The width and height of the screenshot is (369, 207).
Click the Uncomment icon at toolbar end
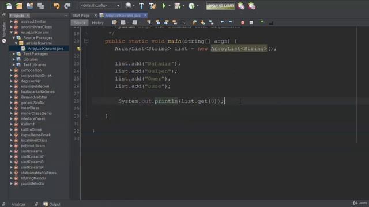(x=271, y=23)
